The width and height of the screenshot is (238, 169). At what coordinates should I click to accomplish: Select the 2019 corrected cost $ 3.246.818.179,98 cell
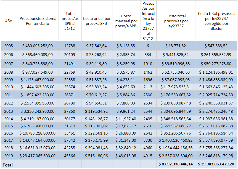coord(216,156)
